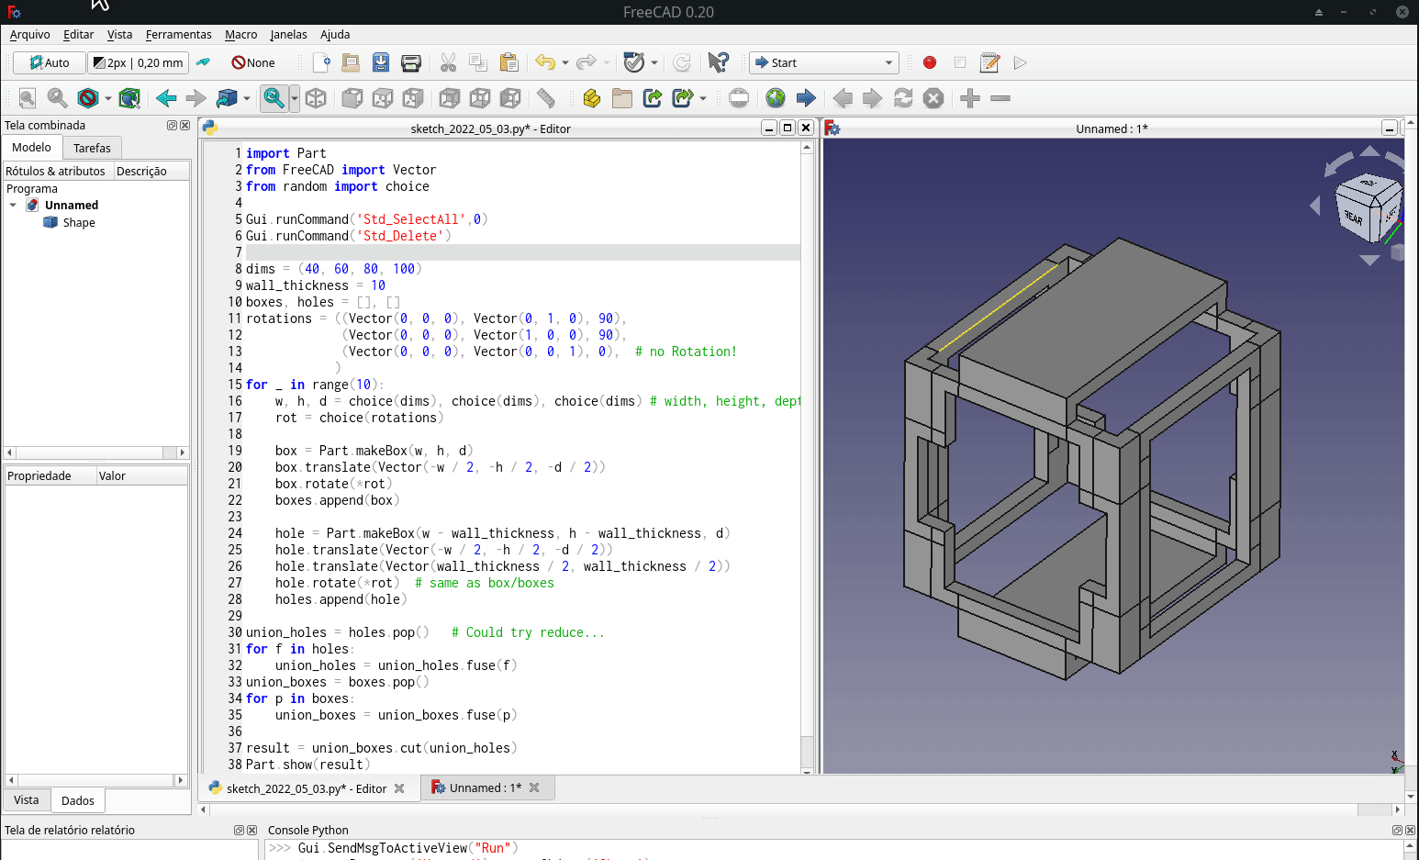Set isometric view with the axonometric cube icon
This screenshot has width=1419, height=860.
[315, 97]
